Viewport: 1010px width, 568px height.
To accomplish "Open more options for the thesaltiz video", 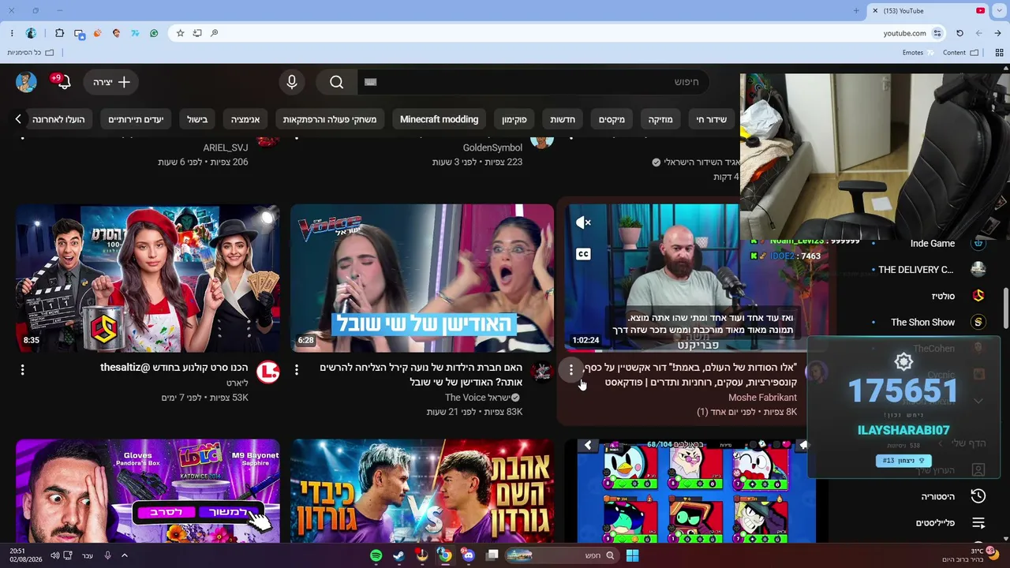I will [x=22, y=369].
